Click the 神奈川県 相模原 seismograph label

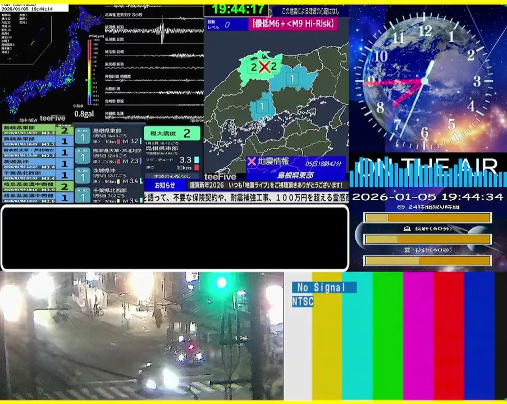point(118,77)
